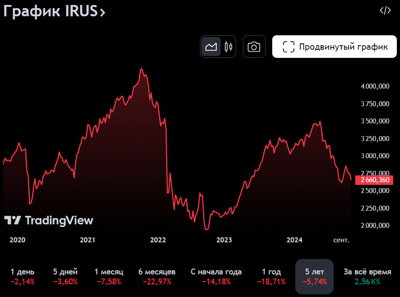
Task: Open the График IRUS heading link
Action: click(54, 11)
